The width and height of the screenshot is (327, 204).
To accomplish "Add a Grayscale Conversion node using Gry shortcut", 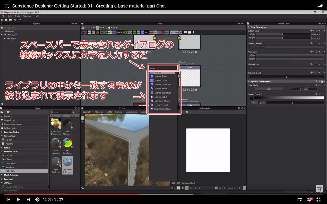I will (130, 32).
